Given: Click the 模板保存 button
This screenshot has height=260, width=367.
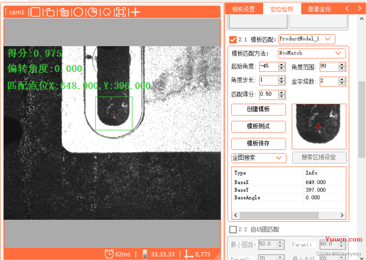Looking at the screenshot, I should coord(258,144).
